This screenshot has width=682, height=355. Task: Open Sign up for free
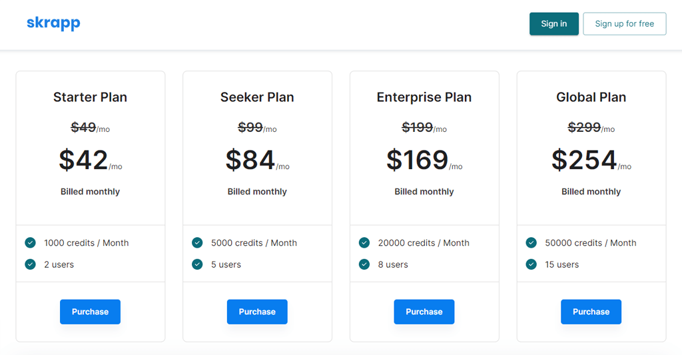pyautogui.click(x=624, y=24)
